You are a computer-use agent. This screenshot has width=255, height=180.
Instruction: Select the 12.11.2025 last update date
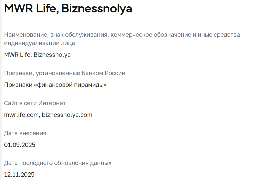click(x=19, y=175)
